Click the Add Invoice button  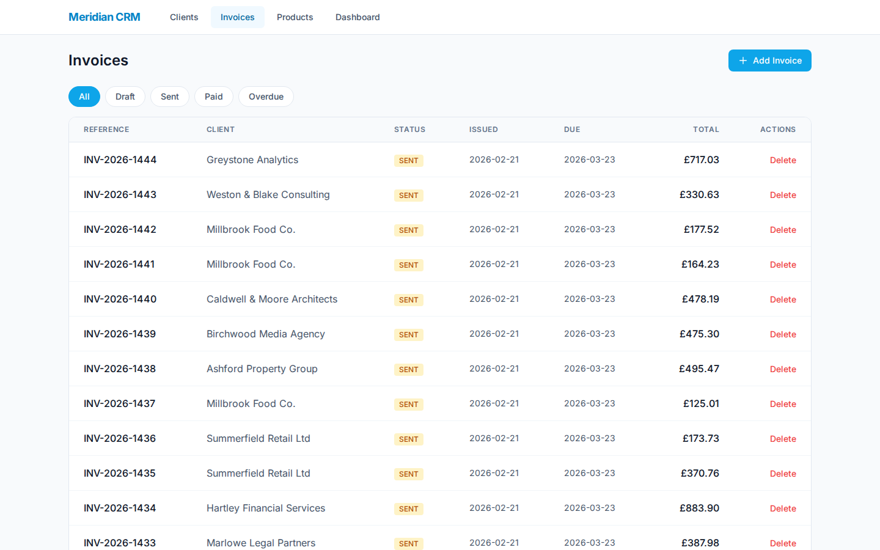(770, 61)
